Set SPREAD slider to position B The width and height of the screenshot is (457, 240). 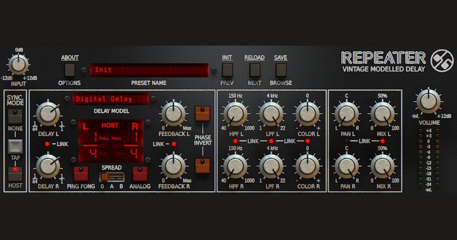click(x=120, y=176)
